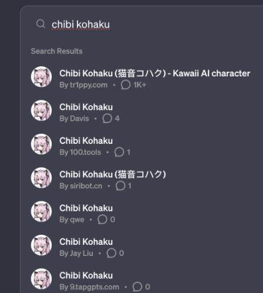The width and height of the screenshot is (263, 293).
Task: Click the conversation icon next to 100.tools
Action: tap(119, 152)
